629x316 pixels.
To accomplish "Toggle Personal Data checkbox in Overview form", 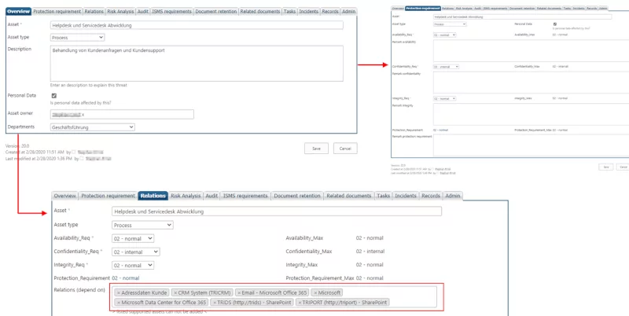I will pyautogui.click(x=53, y=95).
